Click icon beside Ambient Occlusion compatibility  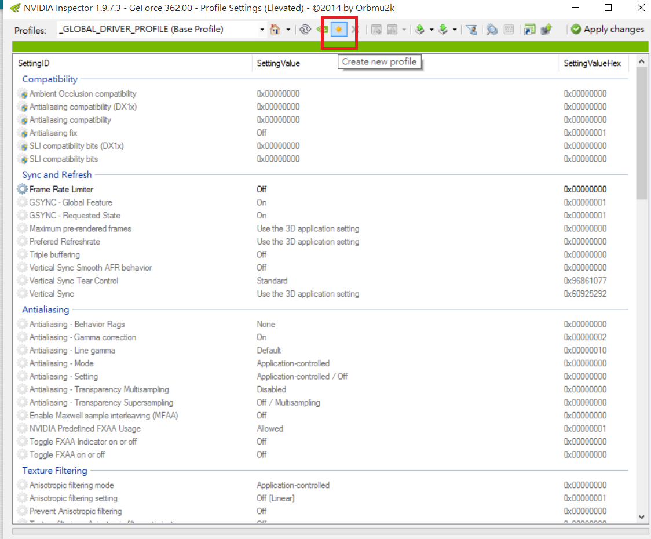click(23, 94)
